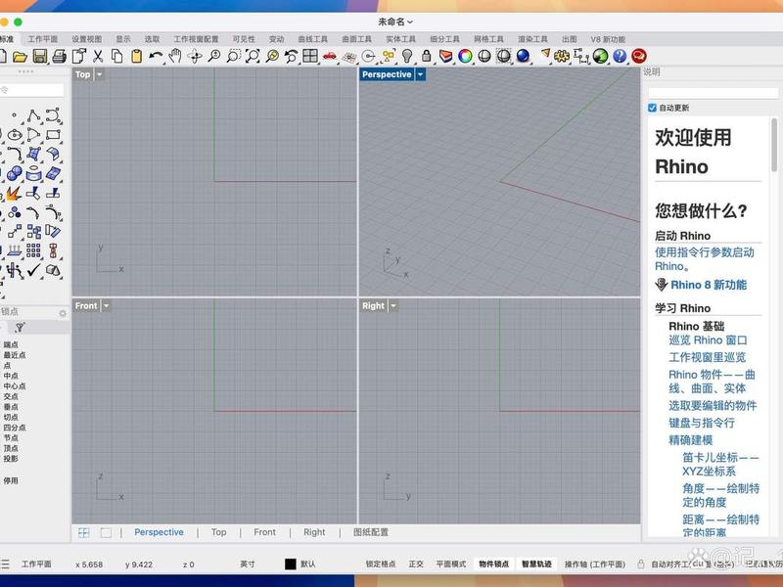783x587 pixels.
Task: Click the padlock lock objects icon
Action: pyautogui.click(x=426, y=56)
